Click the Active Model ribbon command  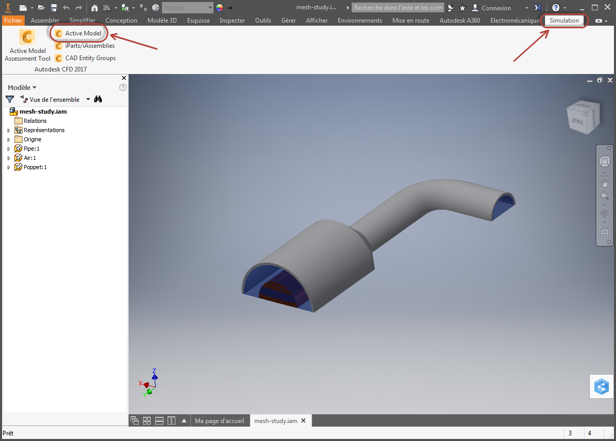[79, 33]
